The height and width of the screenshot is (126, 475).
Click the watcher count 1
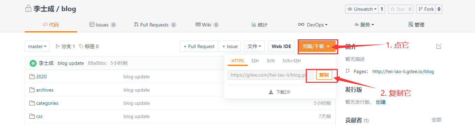[x=382, y=9]
